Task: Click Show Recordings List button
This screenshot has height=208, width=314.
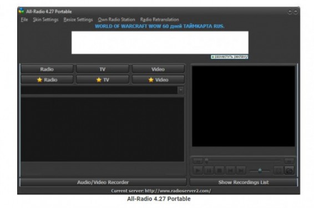Action: [x=244, y=182]
